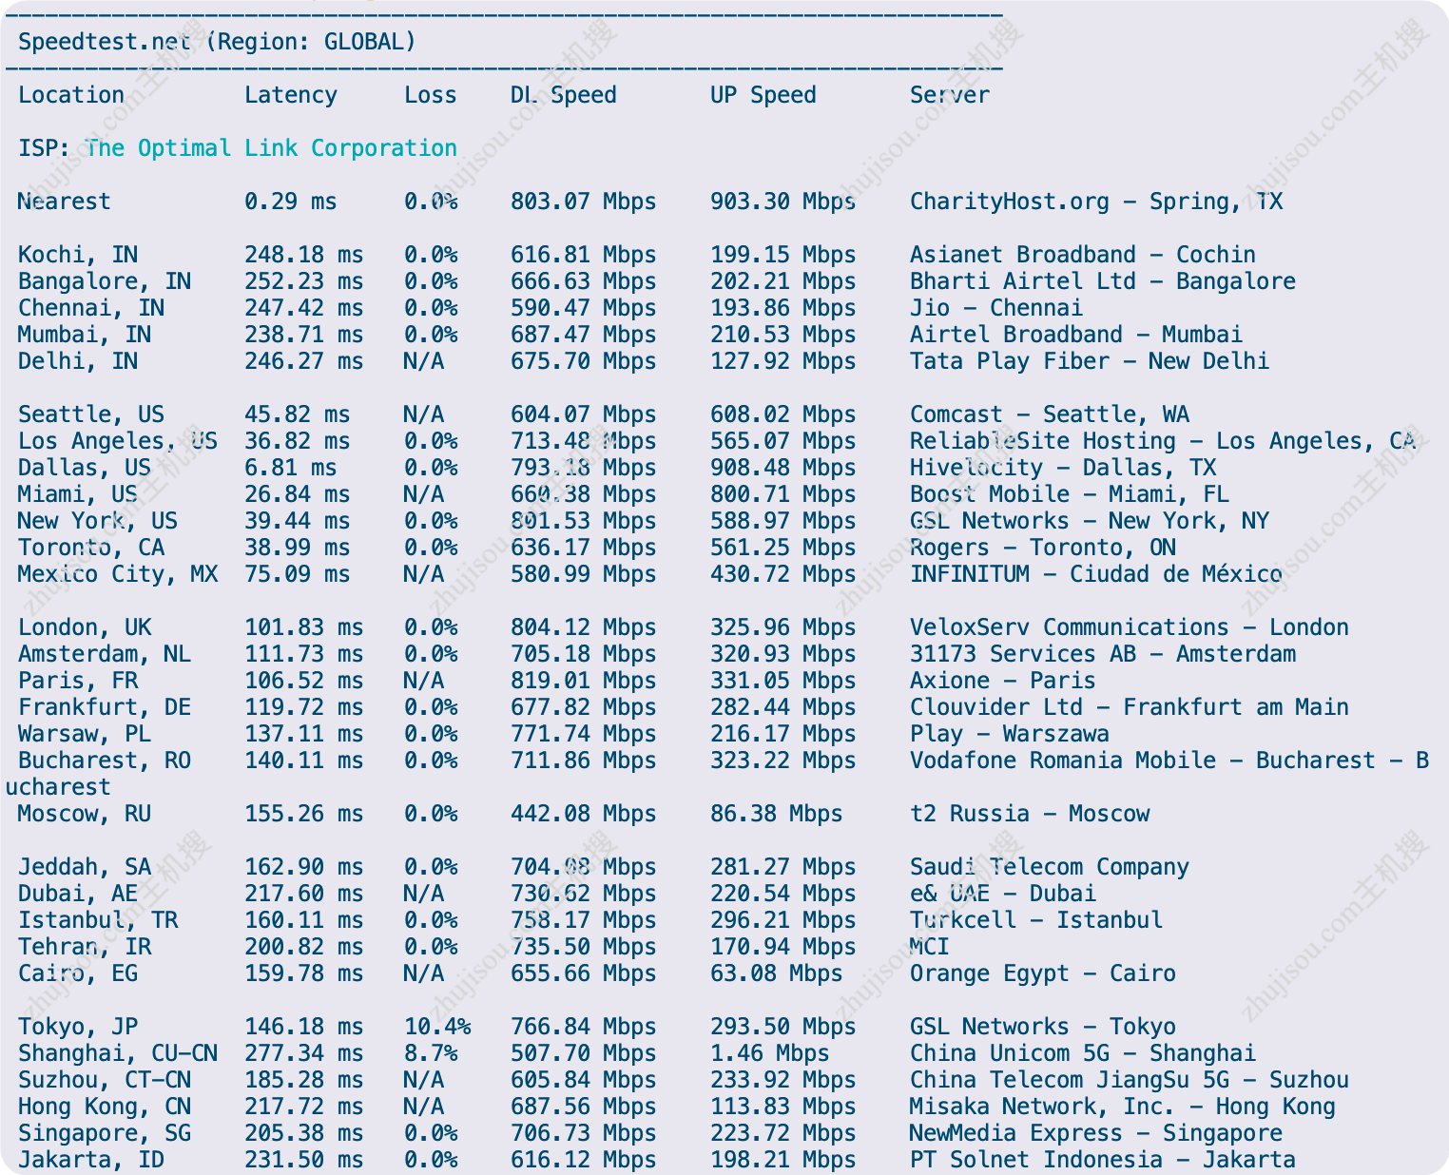Click 'Clouvider Ltd – Frankfurt am Main' server

tap(1130, 707)
